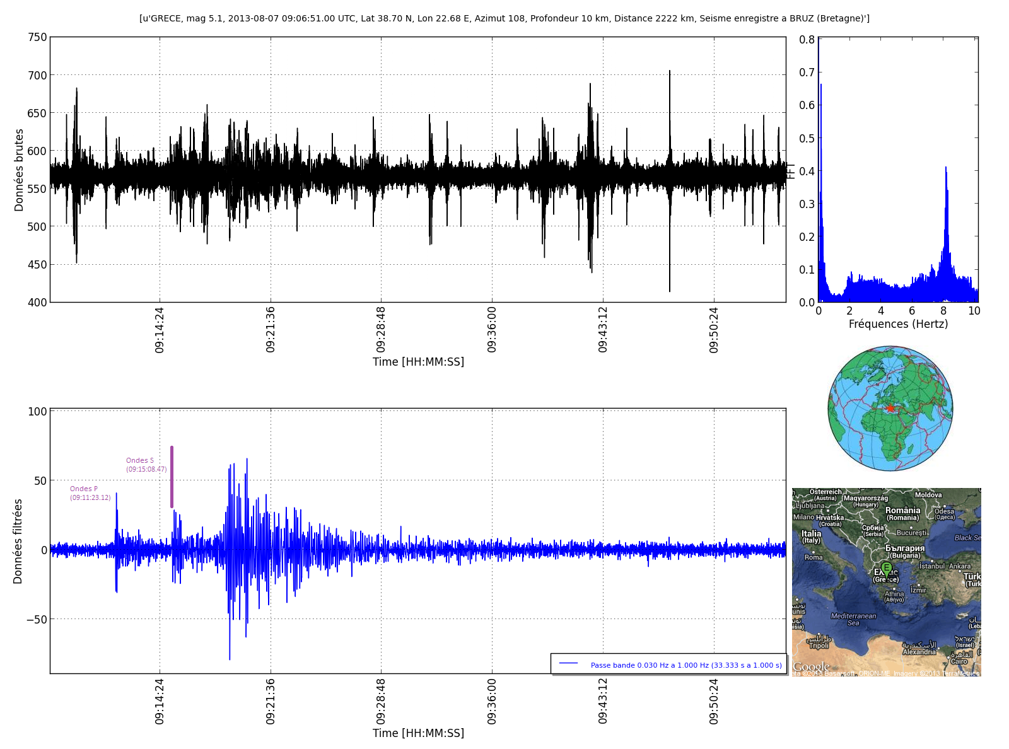1009x749 pixels.
Task: Click the red star on the globe
Action: point(890,409)
